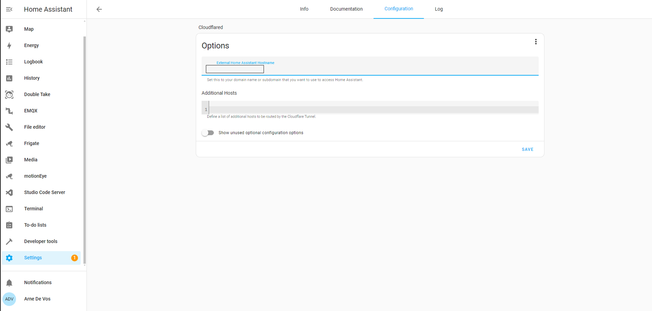The image size is (652, 311).
Task: Open File editor sidebar entry
Action: click(41, 127)
